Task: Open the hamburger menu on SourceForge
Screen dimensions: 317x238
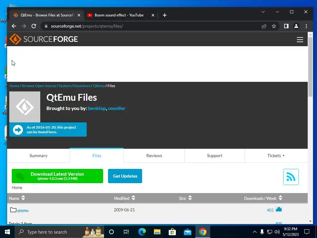Action: pyautogui.click(x=300, y=40)
